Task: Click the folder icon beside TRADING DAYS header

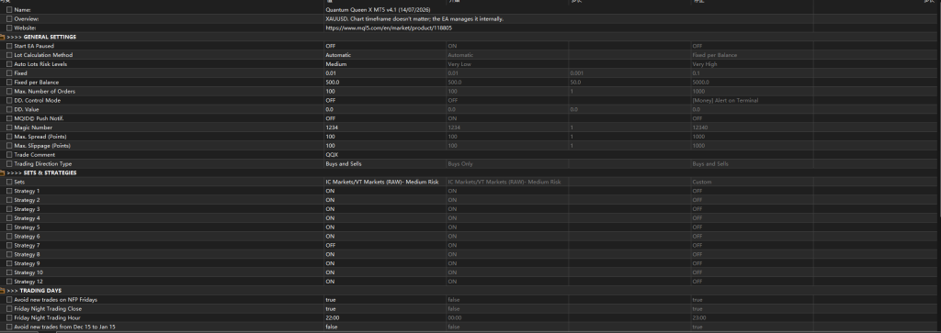Action: 3,291
